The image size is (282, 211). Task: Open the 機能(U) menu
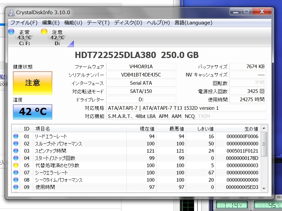pos(73,23)
